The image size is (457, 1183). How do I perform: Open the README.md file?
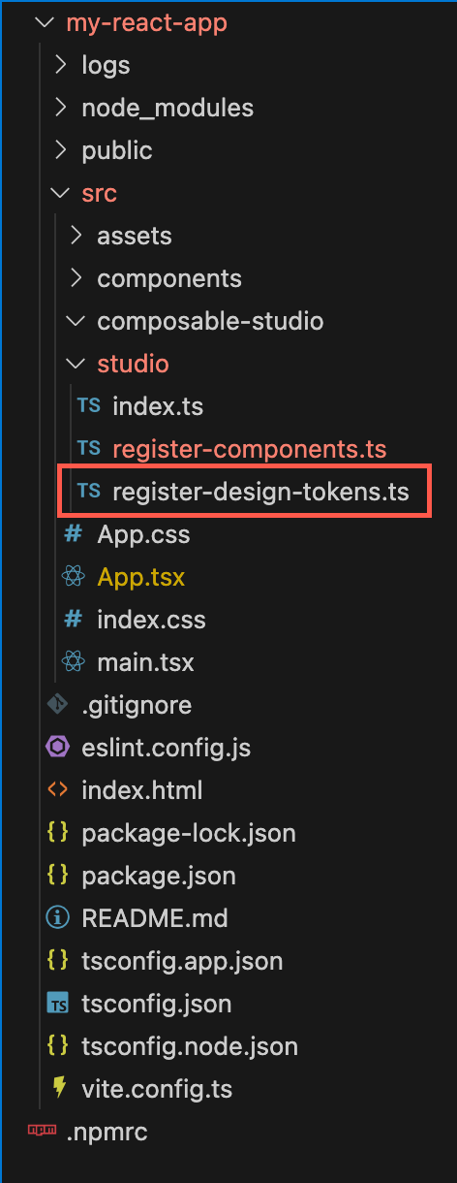pos(155,919)
